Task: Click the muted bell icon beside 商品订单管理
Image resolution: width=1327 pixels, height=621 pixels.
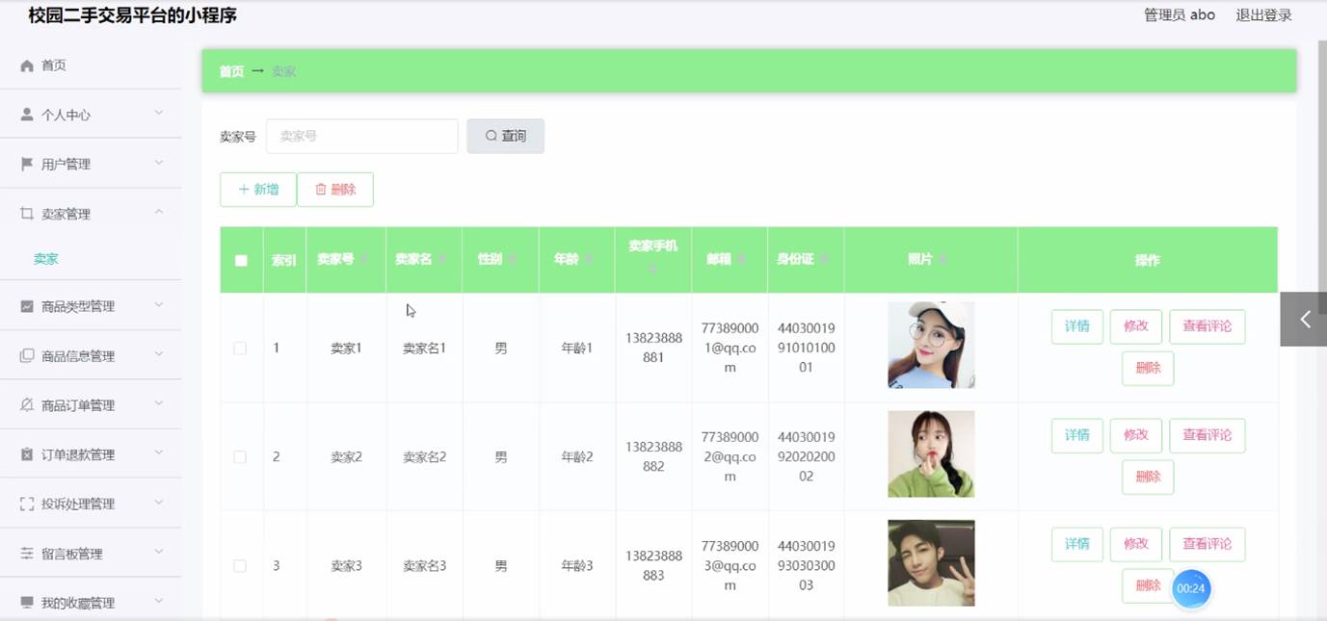Action: [27, 405]
